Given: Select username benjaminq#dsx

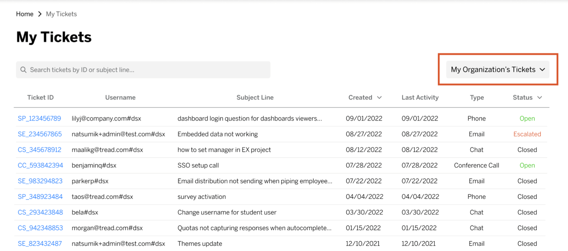Looking at the screenshot, I should tap(94, 165).
